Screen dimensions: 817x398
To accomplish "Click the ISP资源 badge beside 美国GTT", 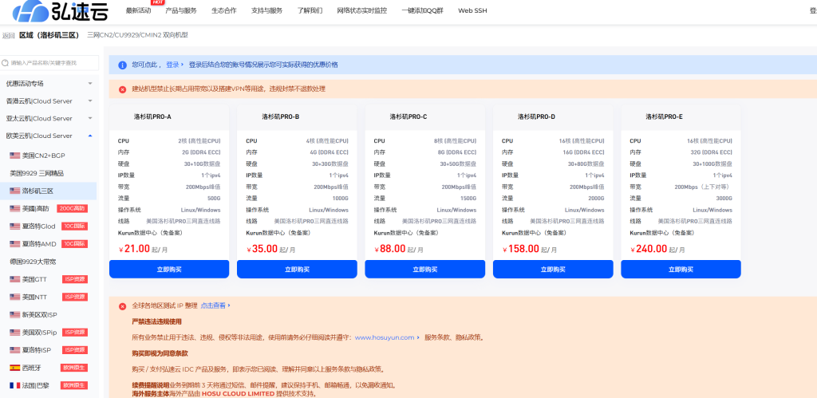I will [x=75, y=279].
